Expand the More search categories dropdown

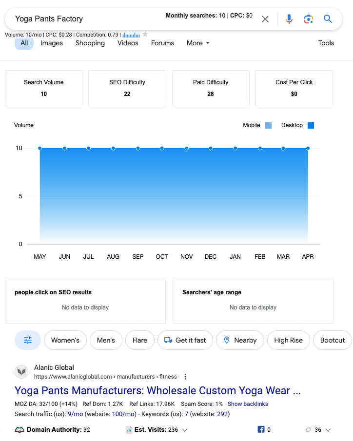pyautogui.click(x=198, y=43)
